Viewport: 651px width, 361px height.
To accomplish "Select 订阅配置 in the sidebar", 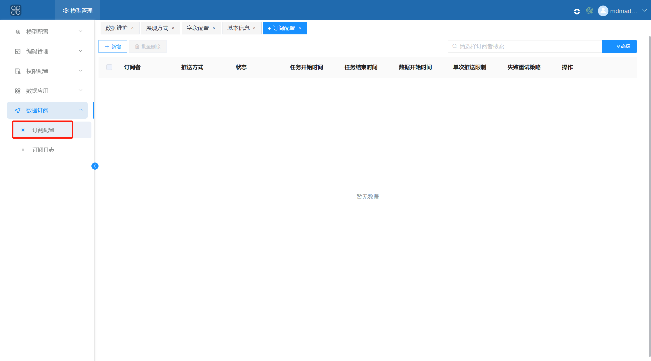I will (x=52, y=130).
